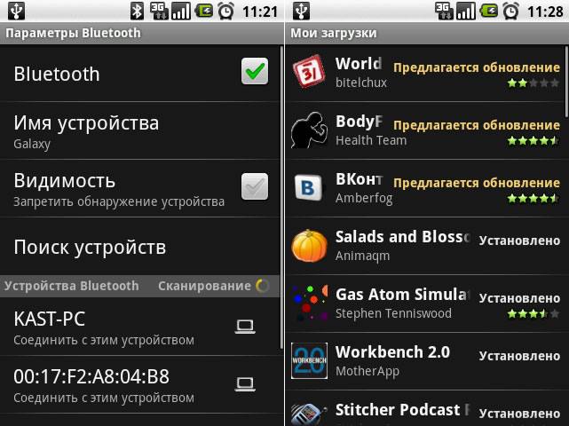569x426 pixels.
Task: Select update offer for ВКонт app
Action: point(477,183)
